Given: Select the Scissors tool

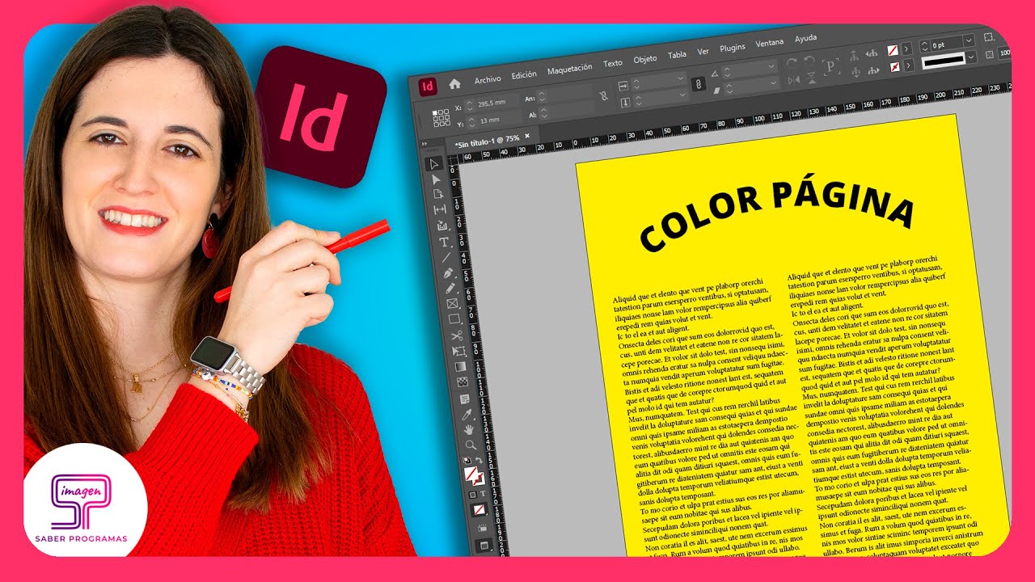Looking at the screenshot, I should click(455, 335).
